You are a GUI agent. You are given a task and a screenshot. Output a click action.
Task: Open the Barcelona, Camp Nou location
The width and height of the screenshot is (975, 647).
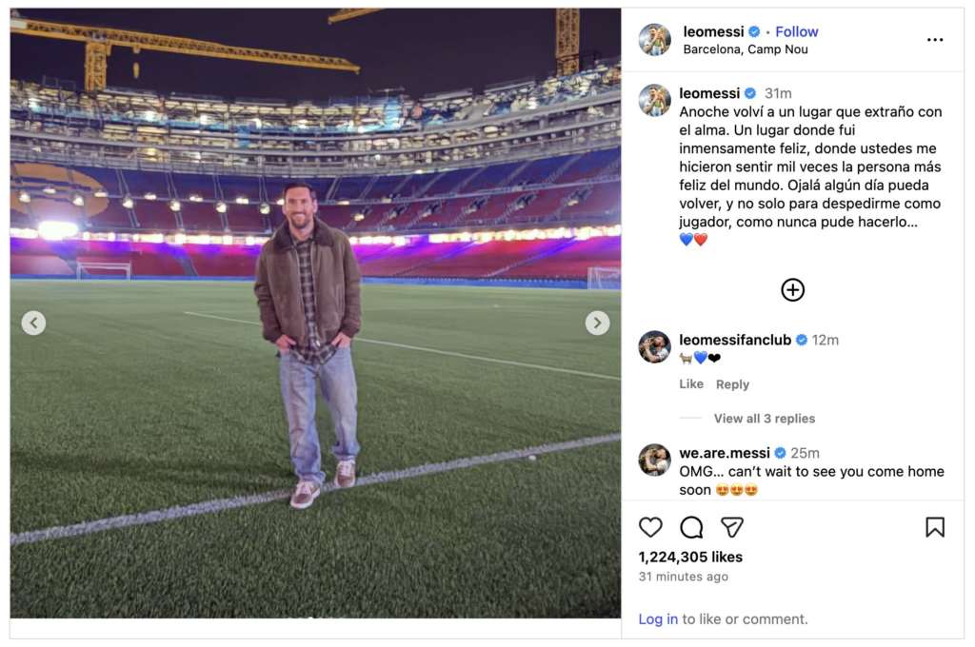pyautogui.click(x=746, y=49)
